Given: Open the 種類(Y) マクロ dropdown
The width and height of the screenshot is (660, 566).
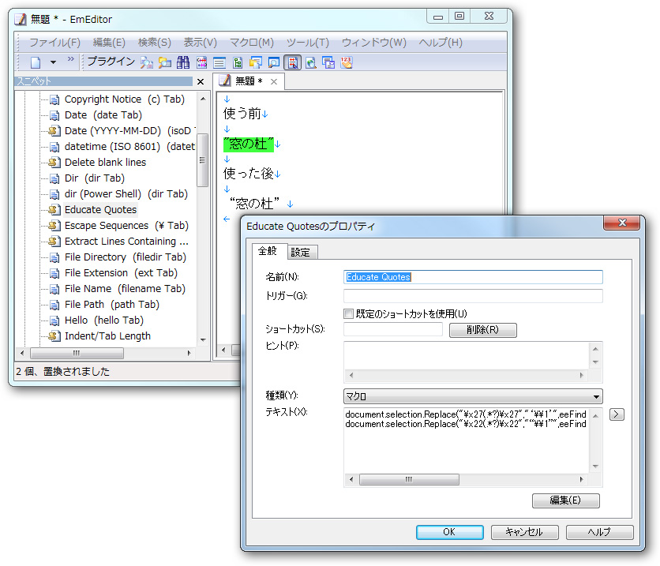Looking at the screenshot, I should pyautogui.click(x=473, y=396).
